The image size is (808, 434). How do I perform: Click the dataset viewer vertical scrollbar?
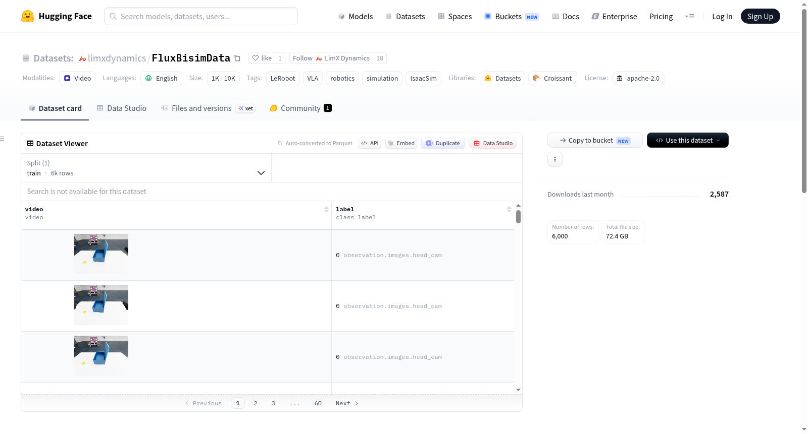tap(518, 217)
